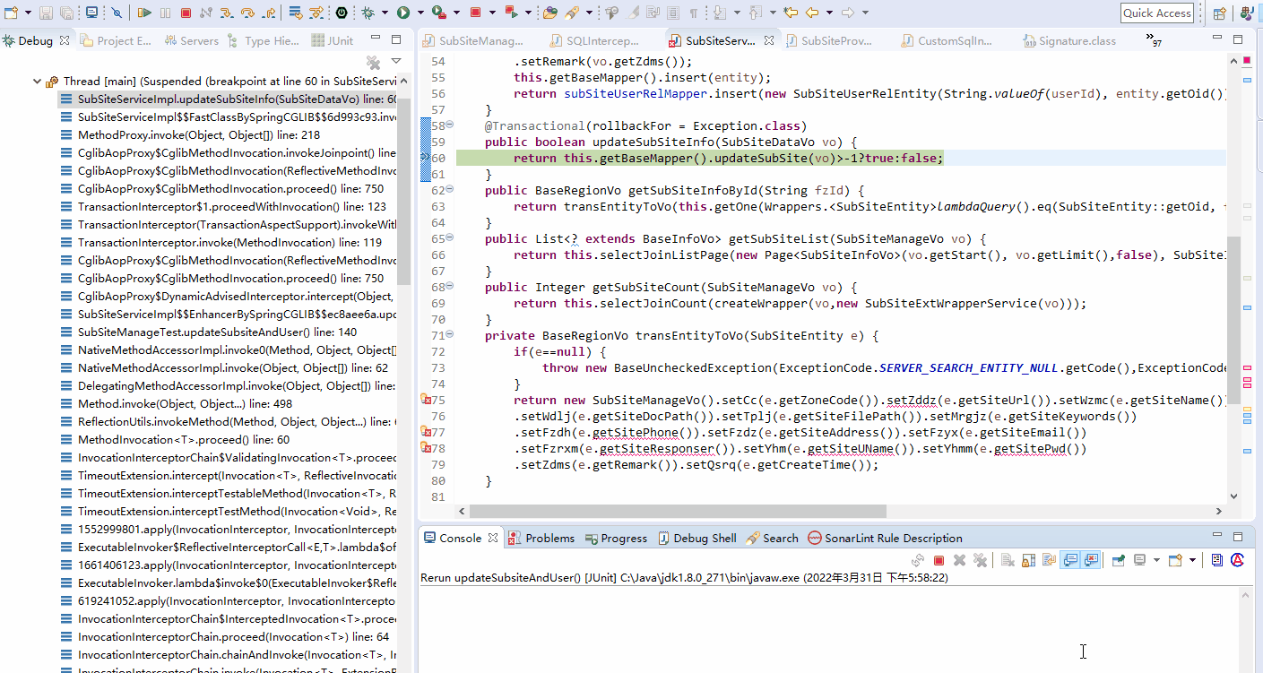Toggle Show Console When Standard Error Changes
This screenshot has height=673, width=1263.
pyautogui.click(x=1091, y=560)
